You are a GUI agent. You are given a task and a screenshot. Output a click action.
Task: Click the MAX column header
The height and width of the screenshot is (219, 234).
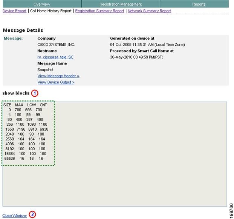[19, 105]
